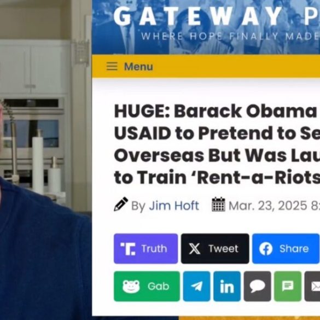This screenshot has width=320, height=320.
Task: Click the X logo icon
Action: pyautogui.click(x=195, y=249)
